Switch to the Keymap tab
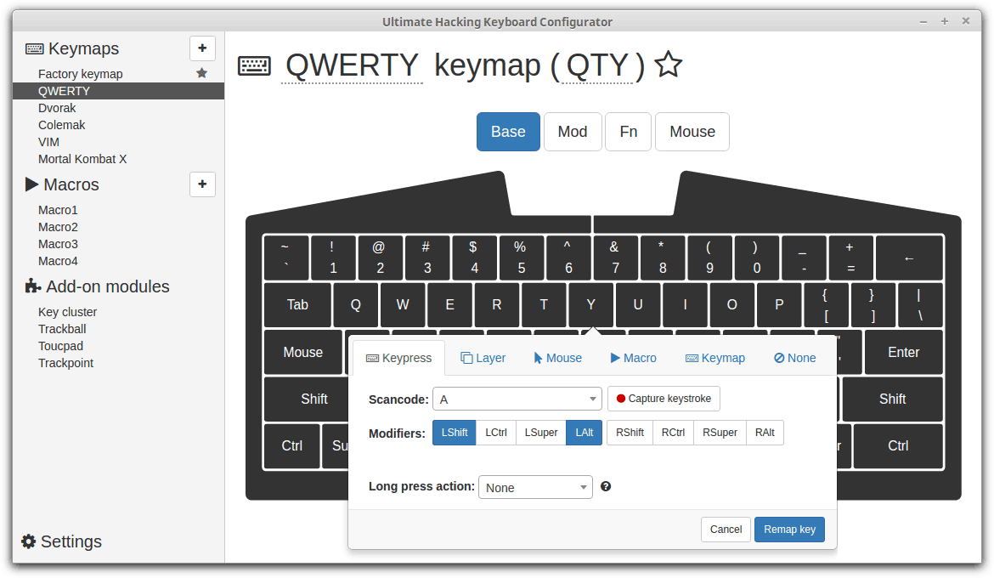 coord(715,358)
